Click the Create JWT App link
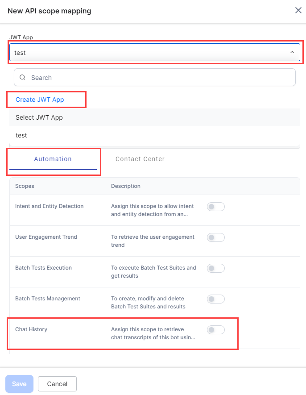The image size is (306, 395). (x=40, y=100)
